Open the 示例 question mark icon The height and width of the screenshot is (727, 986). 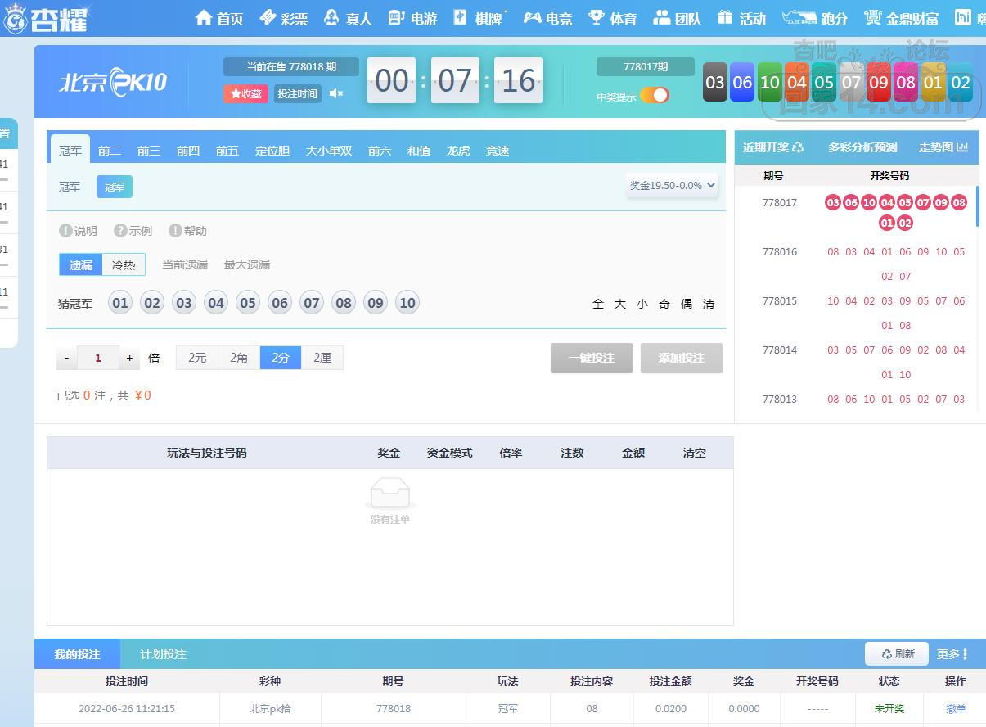[120, 231]
